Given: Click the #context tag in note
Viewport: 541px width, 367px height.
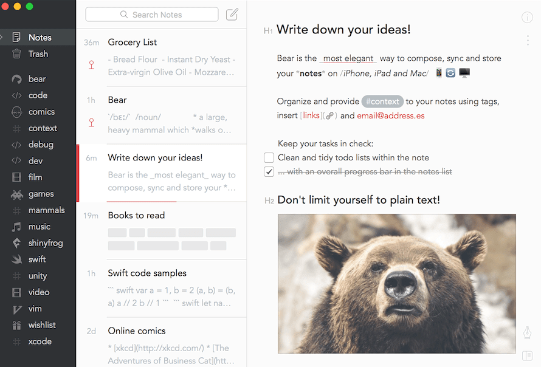Looking at the screenshot, I should coord(382,101).
